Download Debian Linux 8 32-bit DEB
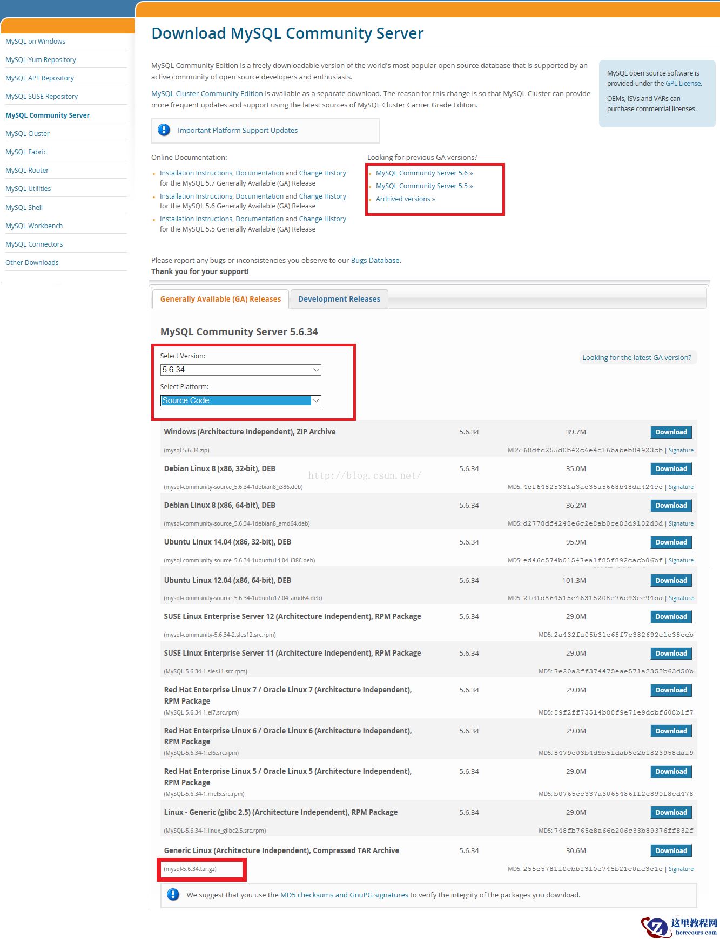 click(x=671, y=469)
